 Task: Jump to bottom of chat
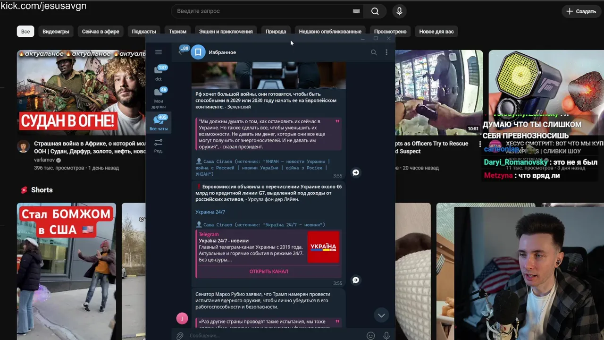(381, 315)
